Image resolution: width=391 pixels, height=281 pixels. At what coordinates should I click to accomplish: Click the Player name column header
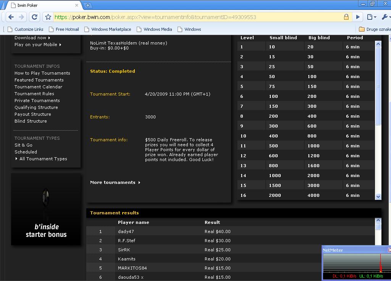pyautogui.click(x=133, y=222)
